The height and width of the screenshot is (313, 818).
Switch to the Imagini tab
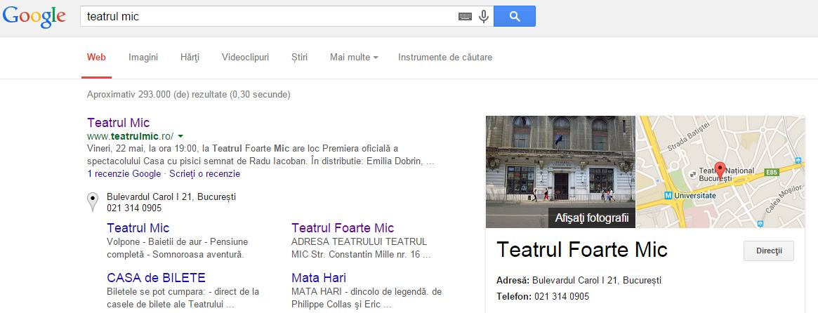143,58
